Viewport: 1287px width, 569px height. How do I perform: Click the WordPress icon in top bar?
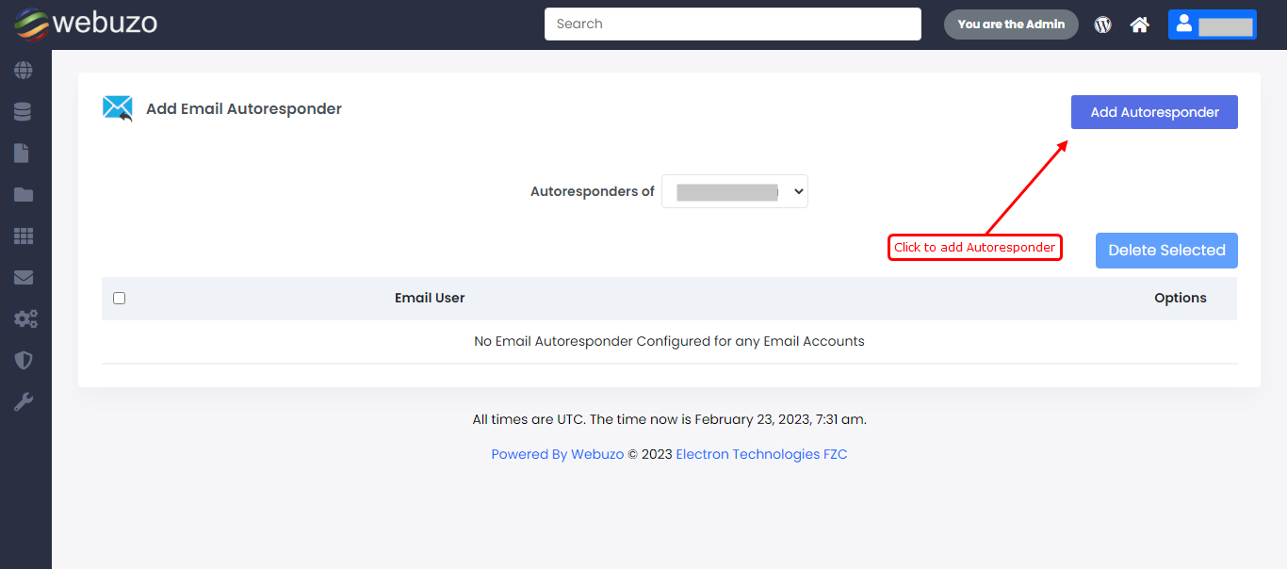point(1102,24)
